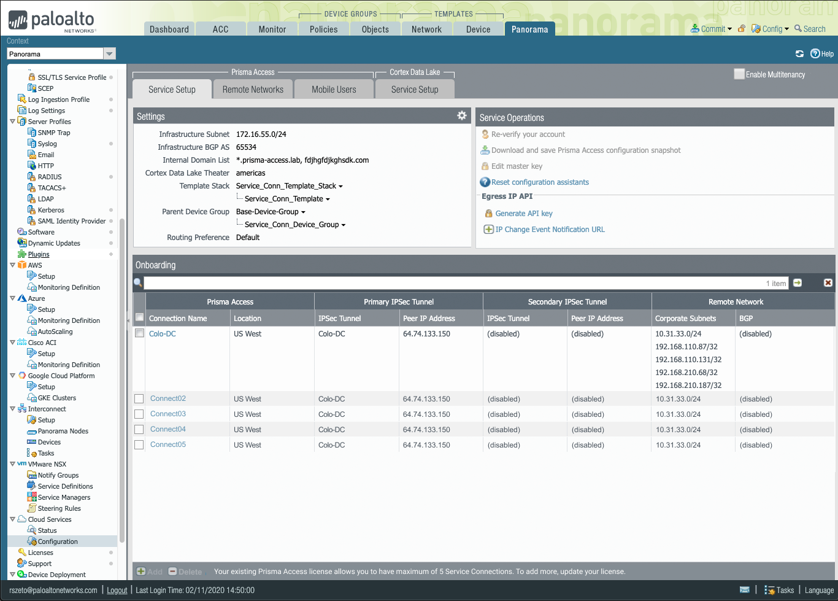Viewport: 838px width, 601px height.
Task: Click the lock icon next to Commit
Action: tap(742, 29)
